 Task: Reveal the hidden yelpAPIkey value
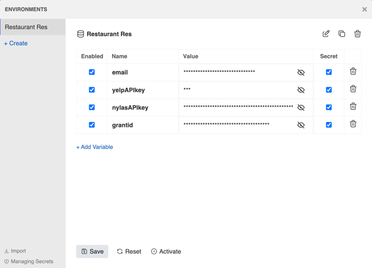(301, 90)
